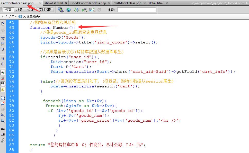Viewport: 249px width, 153px height.
Task: Balance Braces icon in coding toolbar
Action: point(3,64)
